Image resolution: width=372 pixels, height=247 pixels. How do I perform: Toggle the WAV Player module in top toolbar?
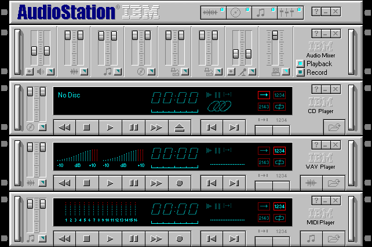pos(214,12)
